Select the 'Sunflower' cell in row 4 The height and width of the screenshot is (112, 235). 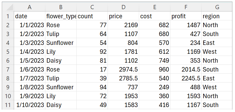point(61,43)
